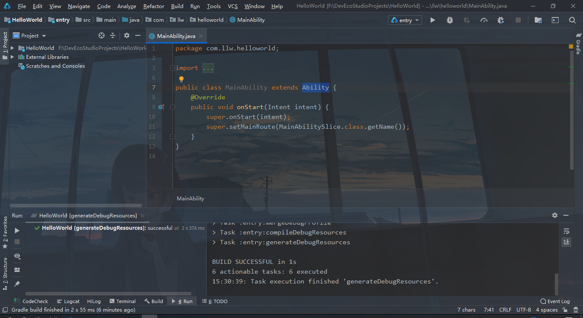Open Event Log from status bar
This screenshot has height=318, width=583.
pyautogui.click(x=555, y=301)
